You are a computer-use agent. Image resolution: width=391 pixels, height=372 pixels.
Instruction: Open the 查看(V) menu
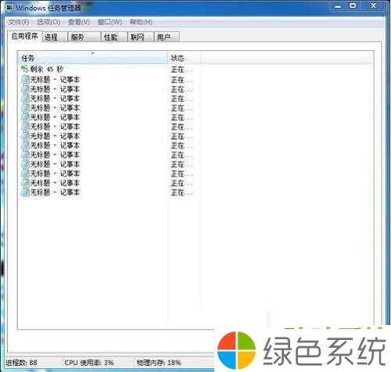point(79,22)
